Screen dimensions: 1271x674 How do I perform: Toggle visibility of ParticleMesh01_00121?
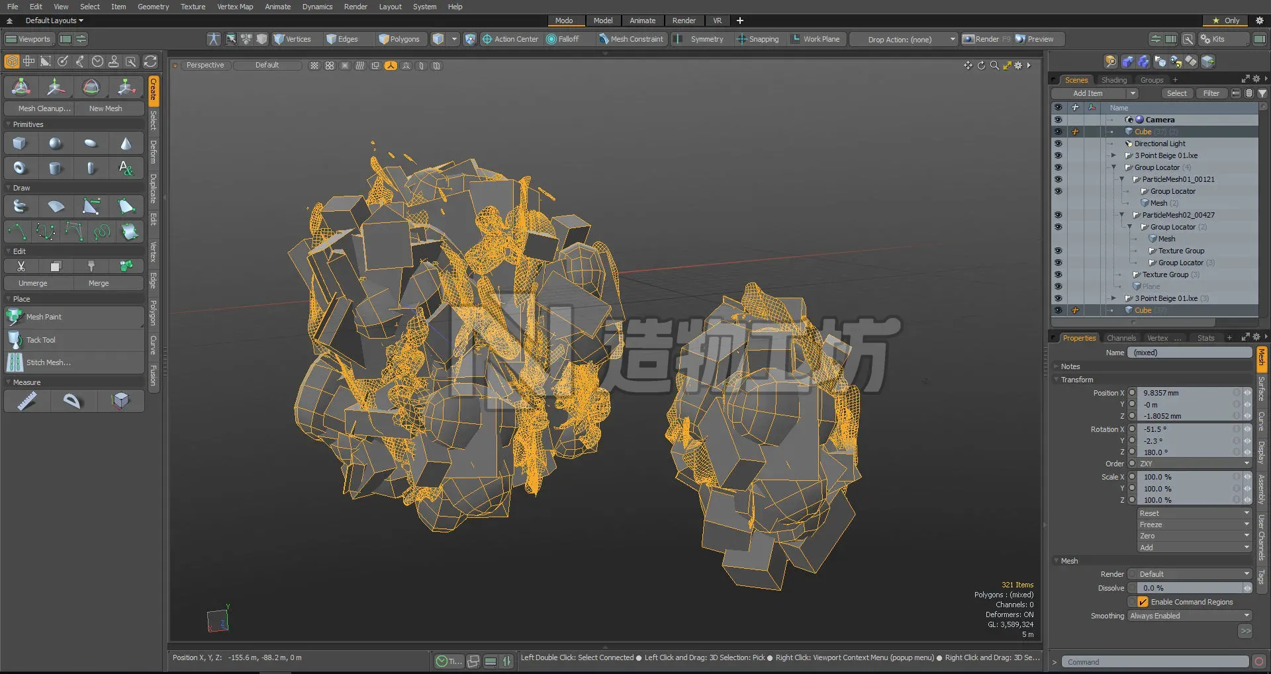coord(1058,179)
